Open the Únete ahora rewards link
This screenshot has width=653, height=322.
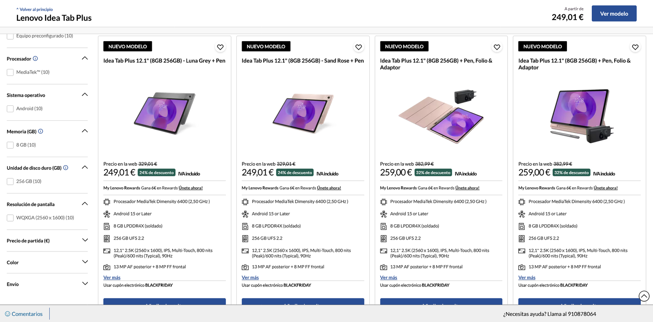point(191,188)
